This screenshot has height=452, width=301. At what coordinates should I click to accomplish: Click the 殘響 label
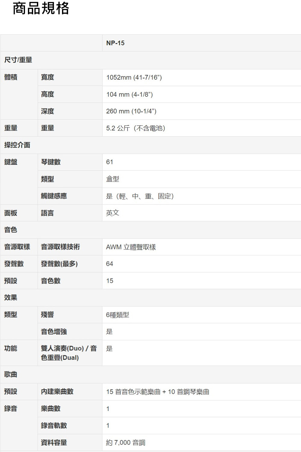pos(48,315)
